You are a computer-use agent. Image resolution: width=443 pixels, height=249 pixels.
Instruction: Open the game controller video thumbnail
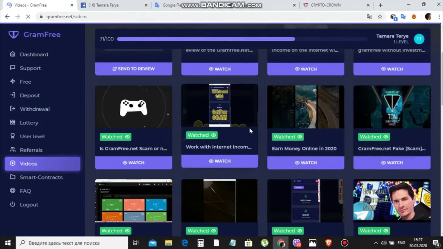pos(134,107)
